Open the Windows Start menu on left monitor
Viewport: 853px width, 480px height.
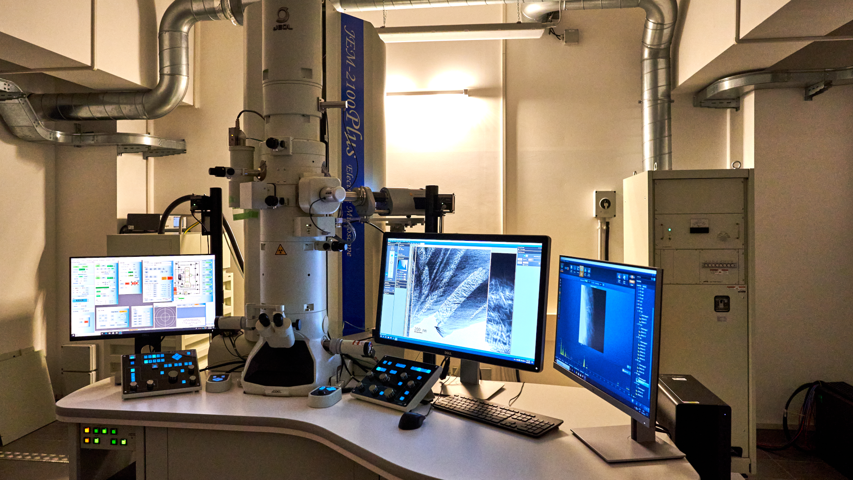pyautogui.click(x=73, y=335)
